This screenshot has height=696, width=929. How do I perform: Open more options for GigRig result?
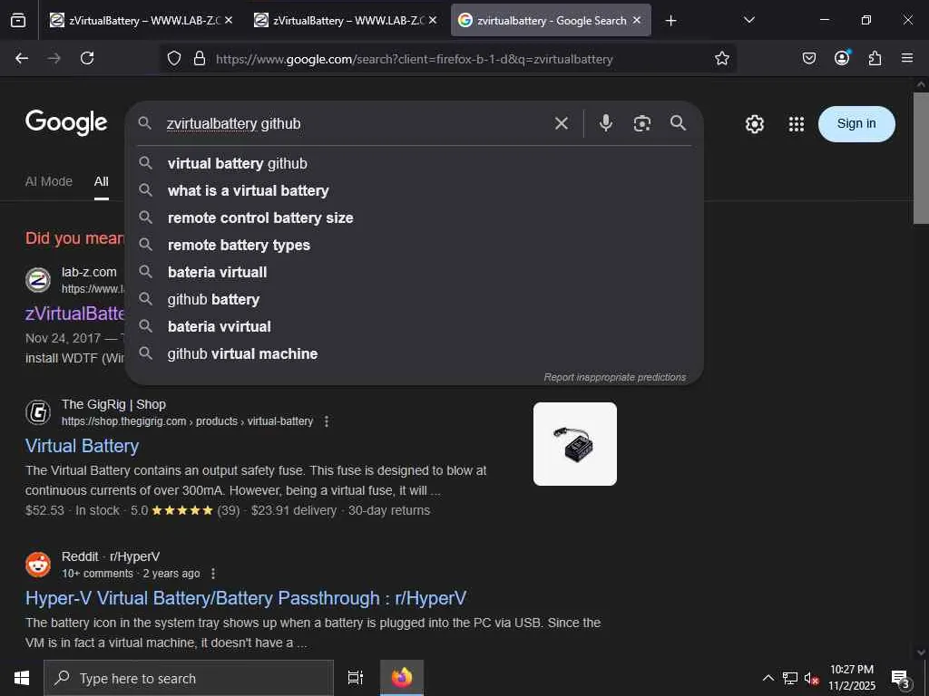(327, 421)
